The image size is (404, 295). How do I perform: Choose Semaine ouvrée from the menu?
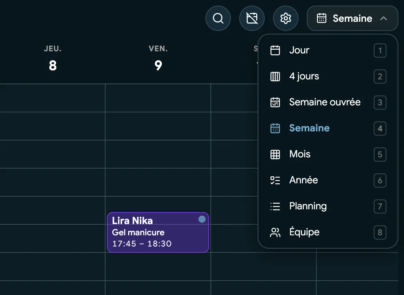328,103
